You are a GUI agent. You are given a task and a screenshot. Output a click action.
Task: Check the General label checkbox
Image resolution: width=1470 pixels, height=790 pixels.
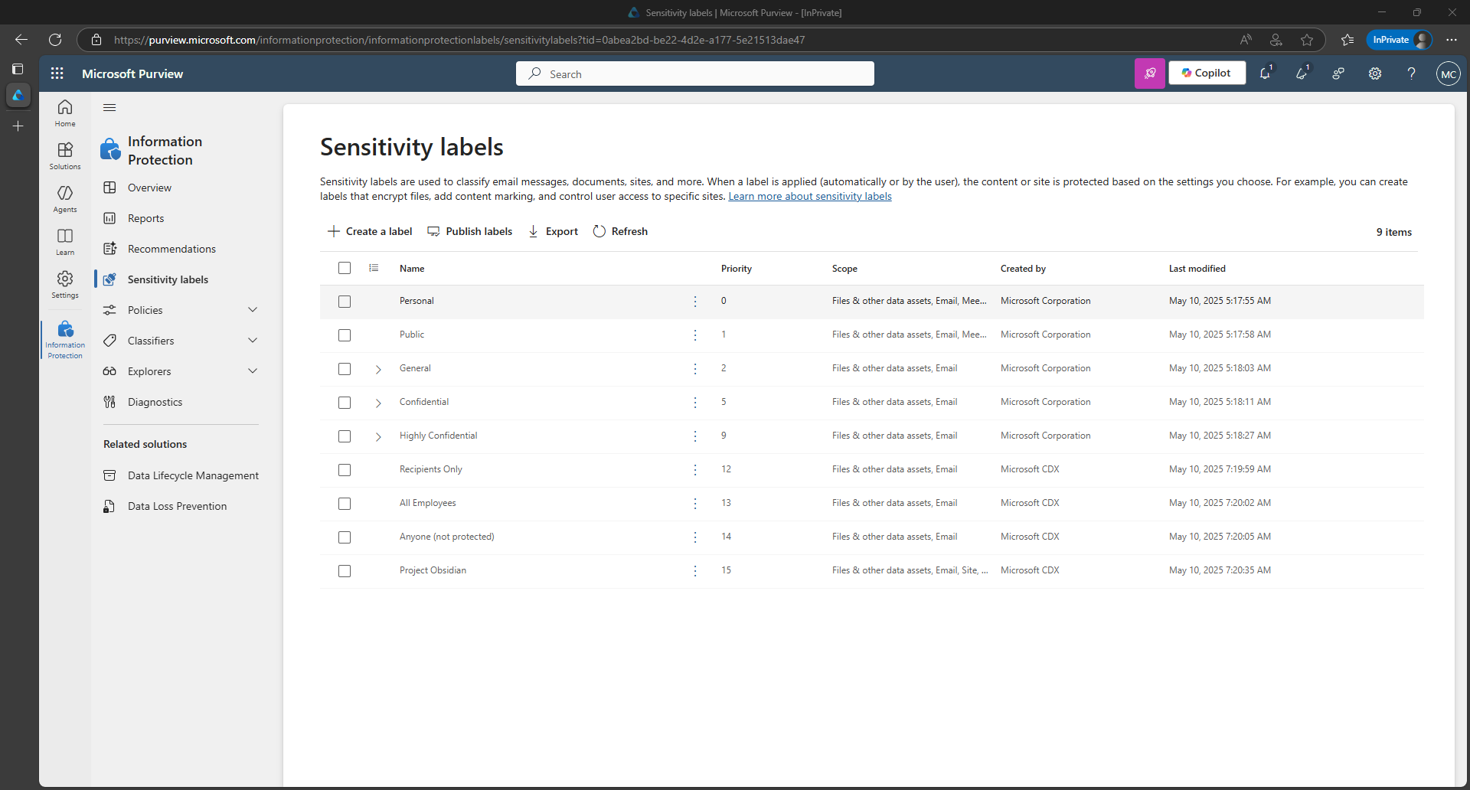[x=345, y=369]
